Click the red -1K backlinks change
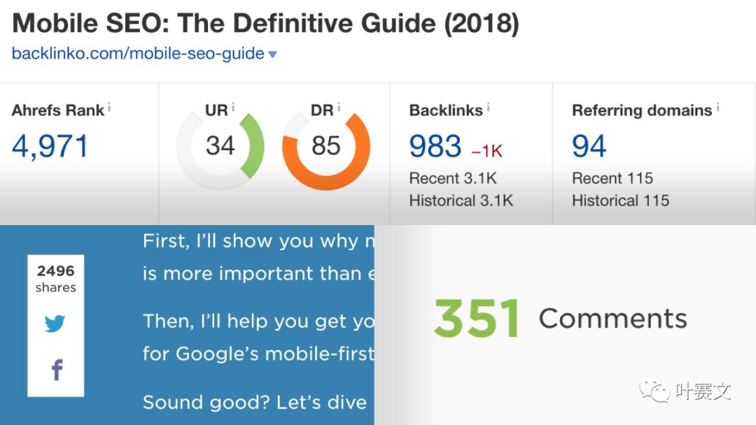 pos(487,151)
